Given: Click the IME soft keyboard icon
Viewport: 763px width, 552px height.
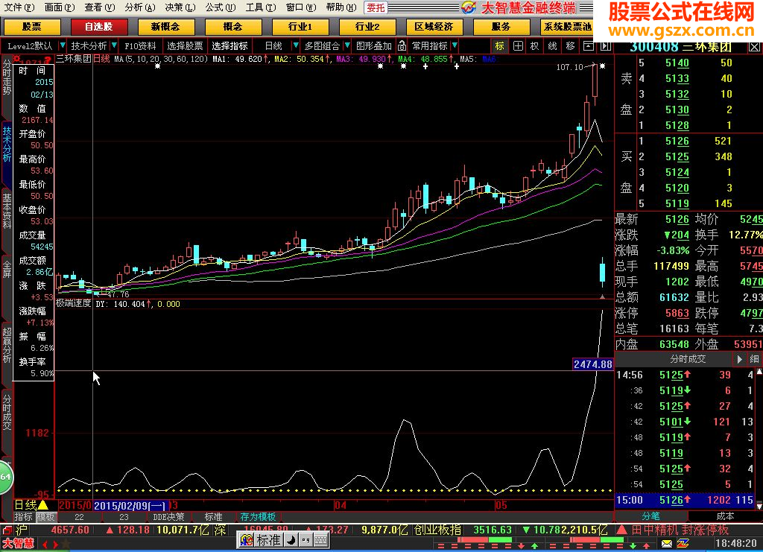Looking at the screenshot, I should 320,540.
